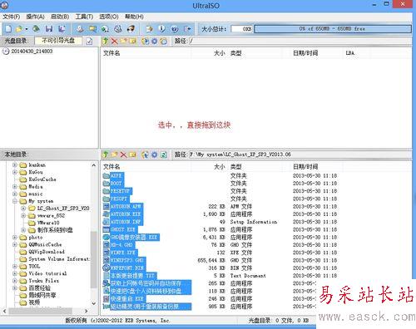
Task: Open the 选项(O) menu
Action: [x=109, y=17]
